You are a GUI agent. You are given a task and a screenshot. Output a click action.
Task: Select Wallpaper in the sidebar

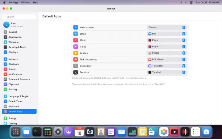tap(19, 42)
